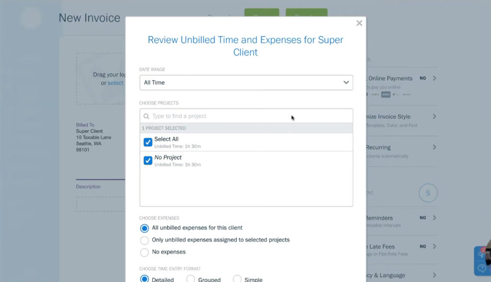Open the circular "S" team member avatar
Viewport: 491px width, 282px height.
point(428,193)
